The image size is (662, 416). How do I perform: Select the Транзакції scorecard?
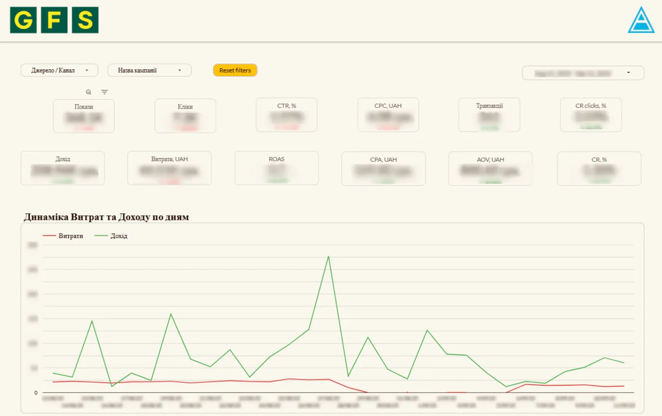pos(489,115)
